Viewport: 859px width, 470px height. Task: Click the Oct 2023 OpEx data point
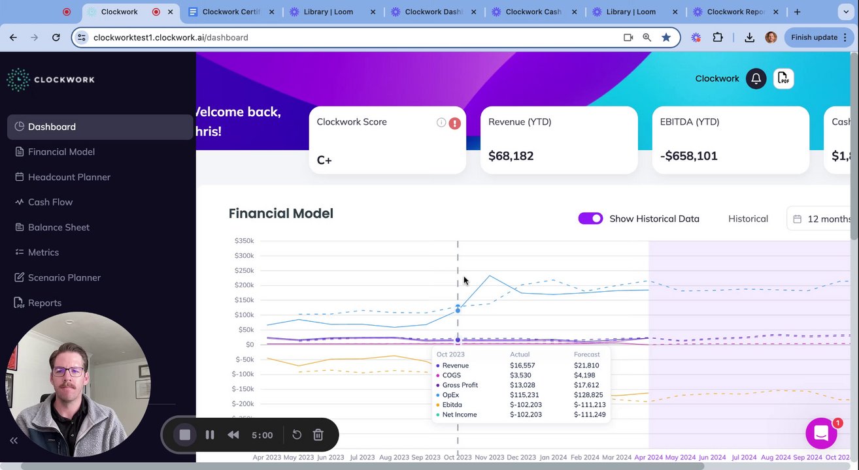pyautogui.click(x=458, y=310)
